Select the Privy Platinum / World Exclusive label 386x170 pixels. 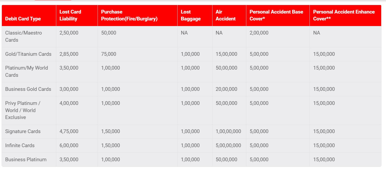click(x=23, y=110)
